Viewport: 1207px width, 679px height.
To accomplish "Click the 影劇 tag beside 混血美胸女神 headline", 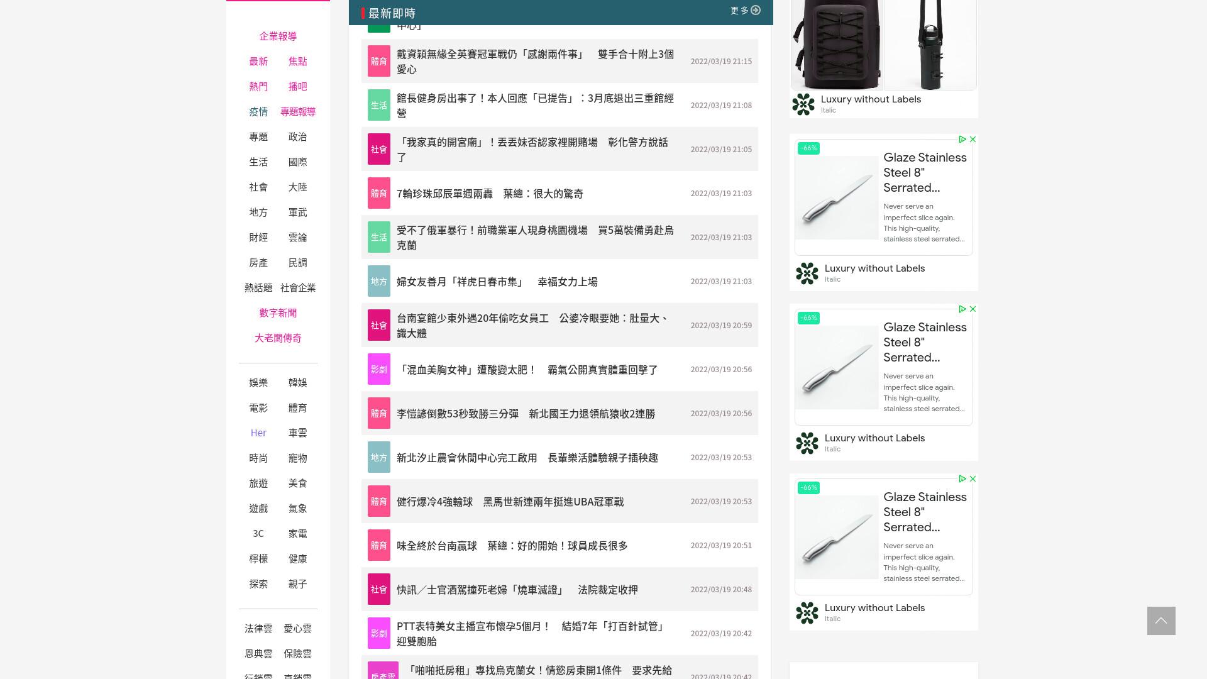I will tap(379, 369).
